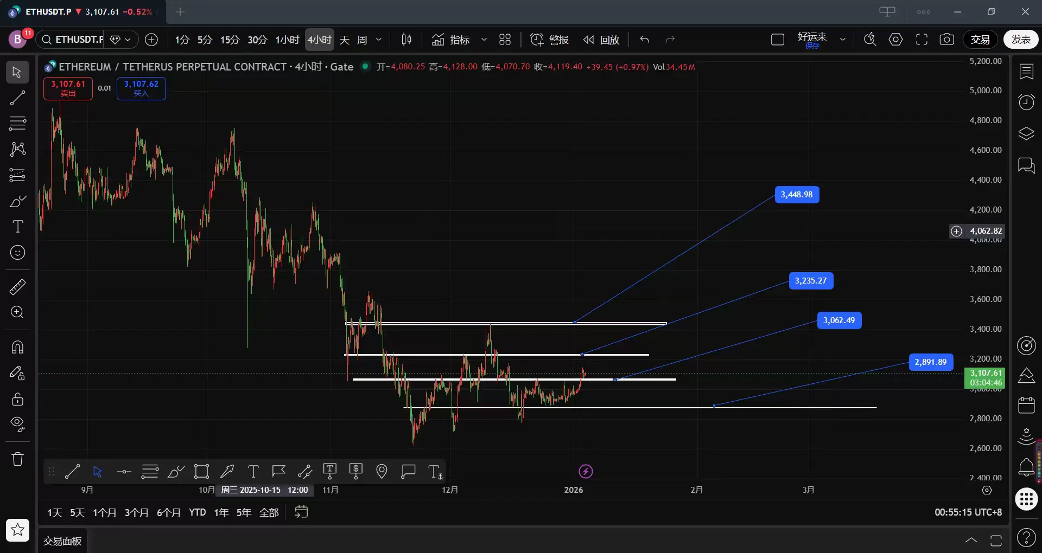Switch to the 30分 timeframe
Screen dimensions: 1042x553
pos(257,40)
